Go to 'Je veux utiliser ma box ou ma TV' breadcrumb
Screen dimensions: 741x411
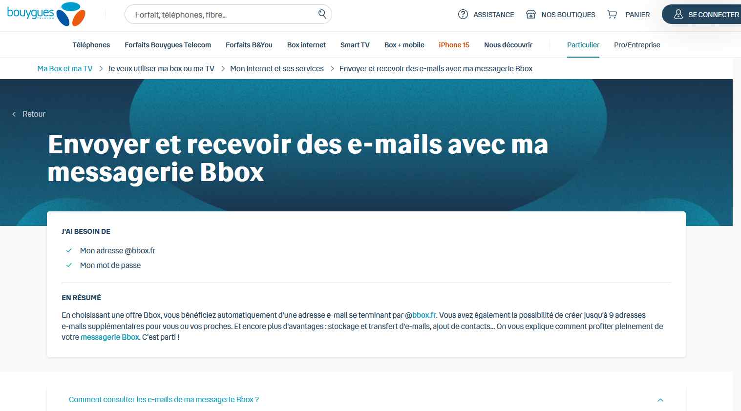(161, 69)
